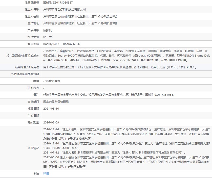Viewport: 212px width, 178px height.
Task: Click the lightbulb icon beside 注
Action: pos(35,174)
